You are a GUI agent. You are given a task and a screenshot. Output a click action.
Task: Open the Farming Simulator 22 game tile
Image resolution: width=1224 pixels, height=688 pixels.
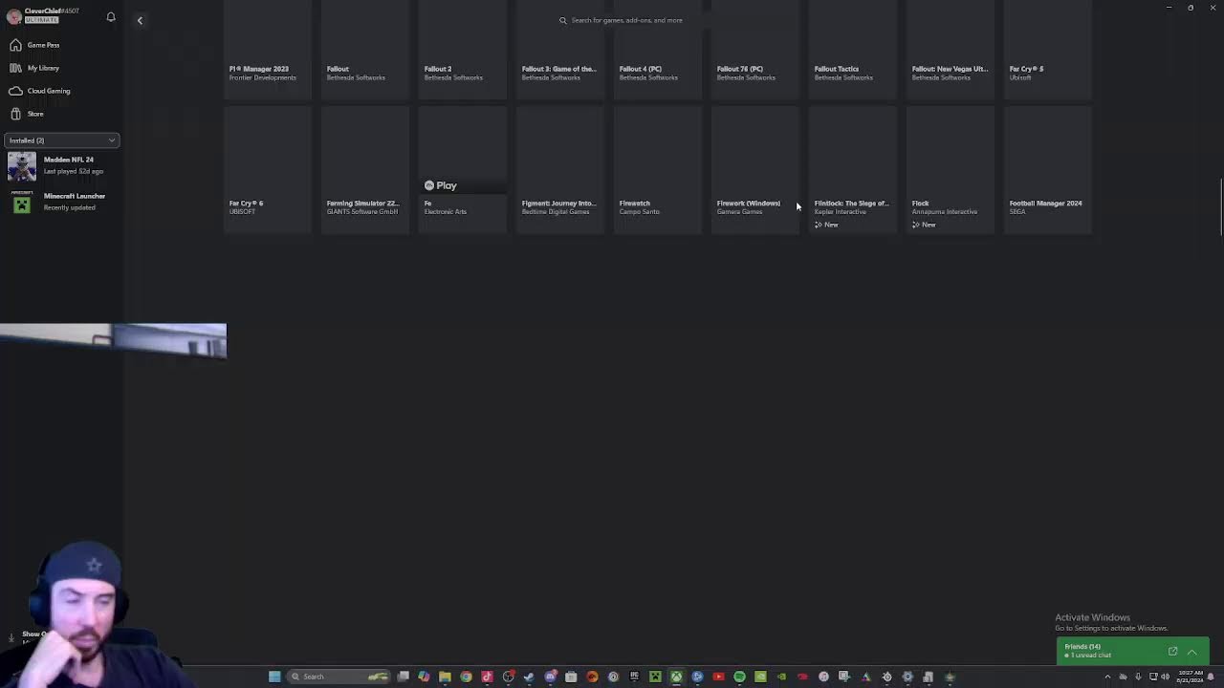click(x=365, y=169)
